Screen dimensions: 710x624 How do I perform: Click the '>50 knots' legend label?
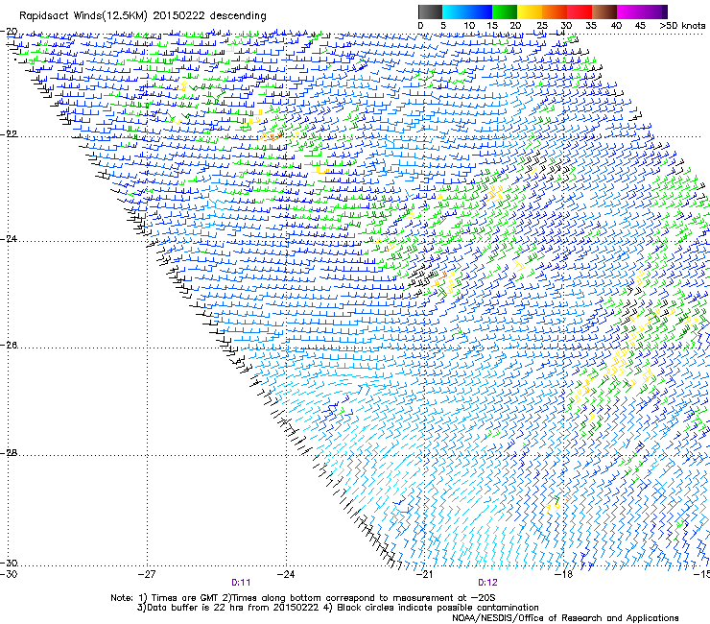682,26
